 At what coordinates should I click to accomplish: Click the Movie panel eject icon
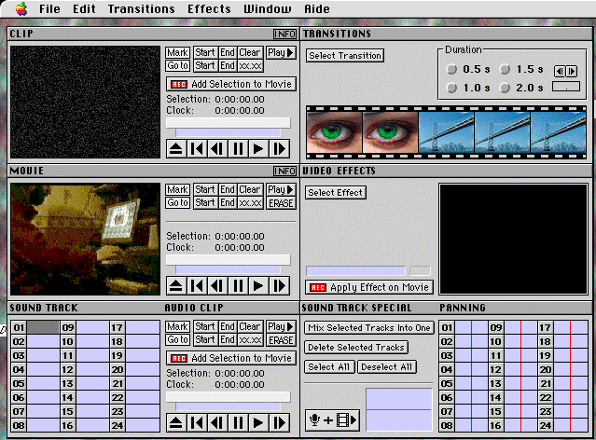pyautogui.click(x=176, y=286)
